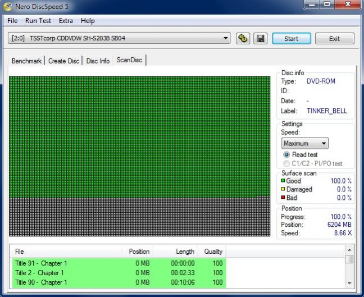Viewport: 364px width, 297px height.
Task: Open the Run Test menu
Action: [38, 21]
